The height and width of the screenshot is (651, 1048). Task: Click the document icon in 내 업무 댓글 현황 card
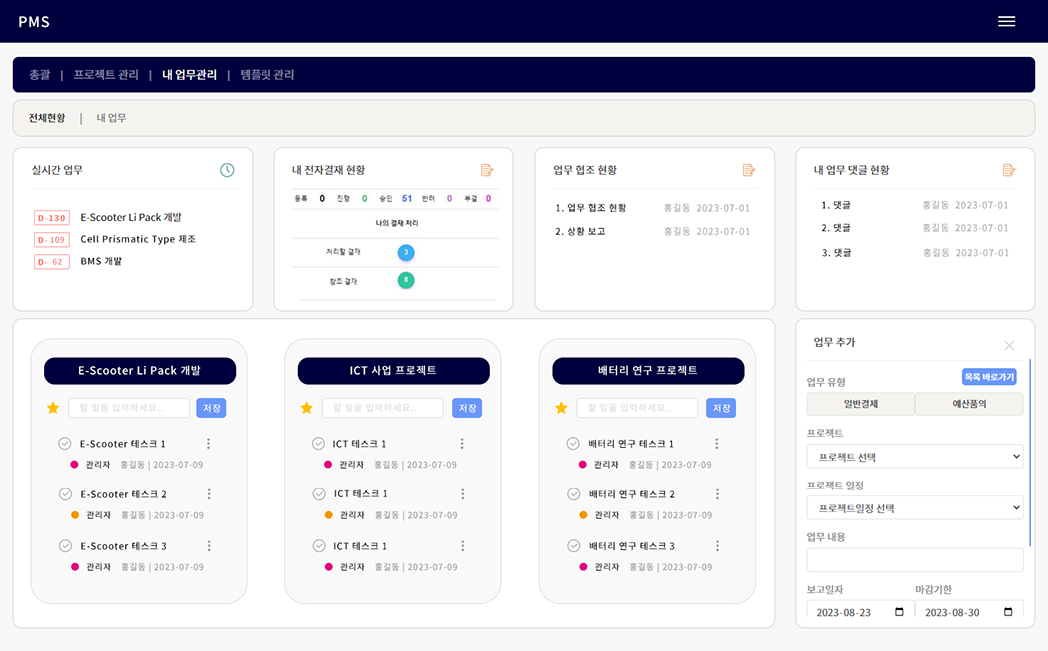pos(1009,170)
